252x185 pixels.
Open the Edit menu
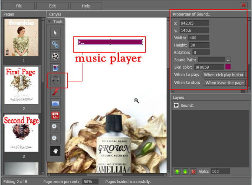(52, 6)
